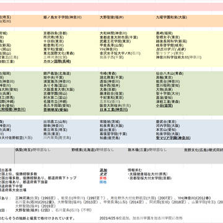
Task: Select the cell 高崎(福岡)
Action: click(165, 33)
